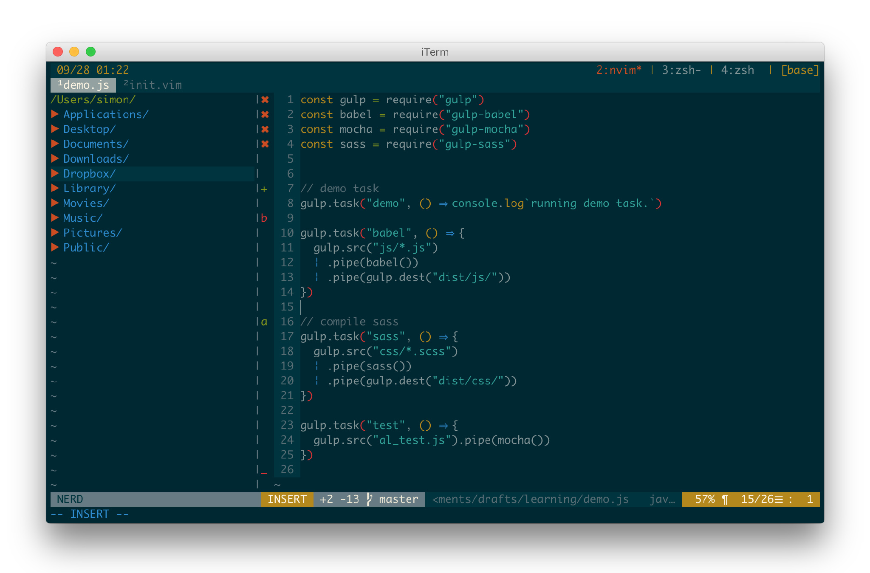Select the Pictures/ directory name
The image size is (870, 573).
[93, 233]
